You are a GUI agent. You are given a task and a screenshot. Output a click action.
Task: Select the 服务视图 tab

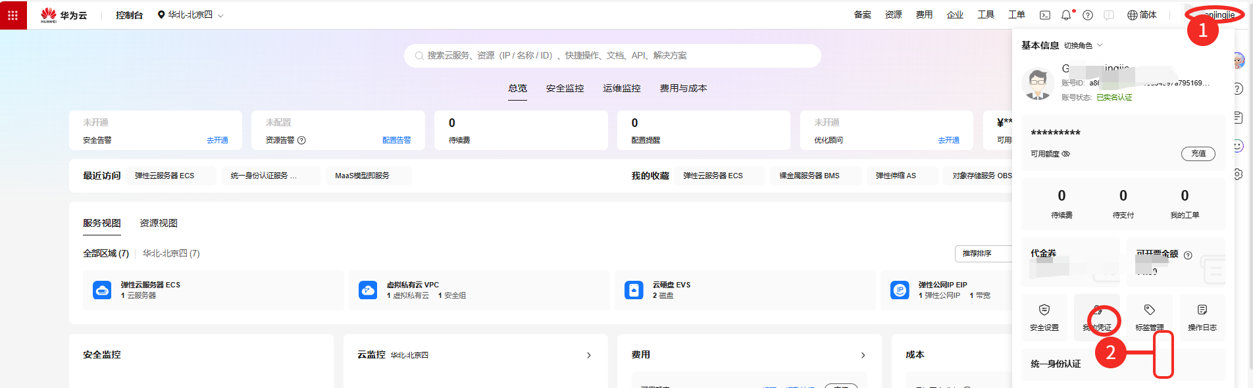[x=102, y=223]
